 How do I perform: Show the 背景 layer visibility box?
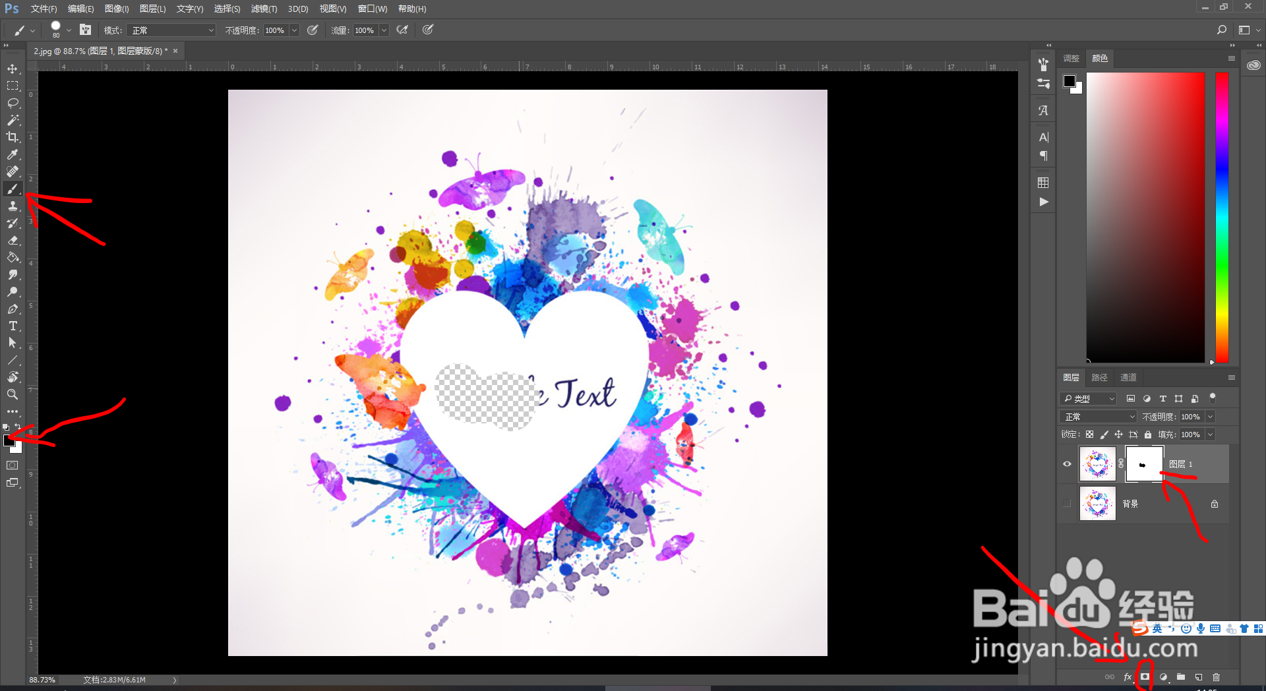pyautogui.click(x=1067, y=504)
